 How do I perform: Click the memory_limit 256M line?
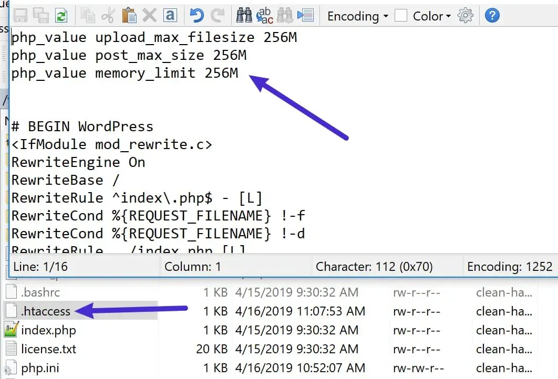[x=125, y=73]
